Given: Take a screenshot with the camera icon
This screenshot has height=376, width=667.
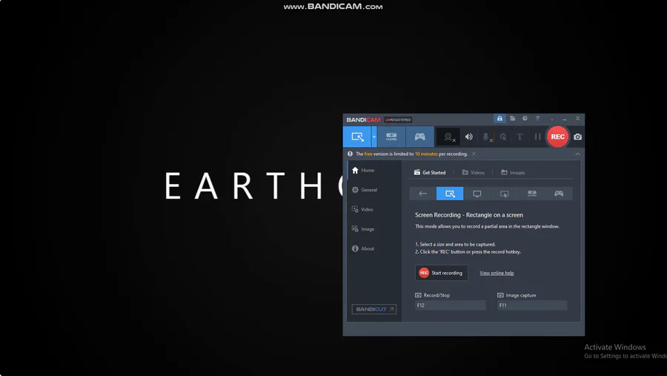Looking at the screenshot, I should tap(577, 136).
